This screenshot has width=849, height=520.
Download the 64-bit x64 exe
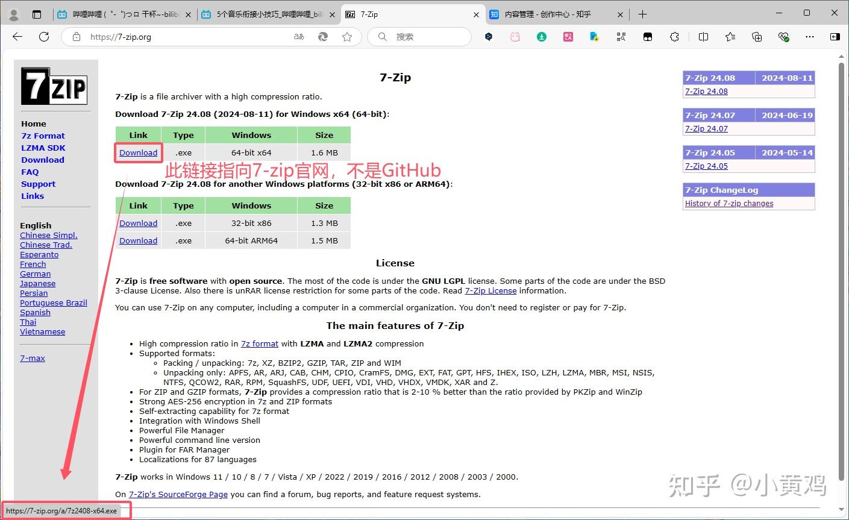coord(138,152)
